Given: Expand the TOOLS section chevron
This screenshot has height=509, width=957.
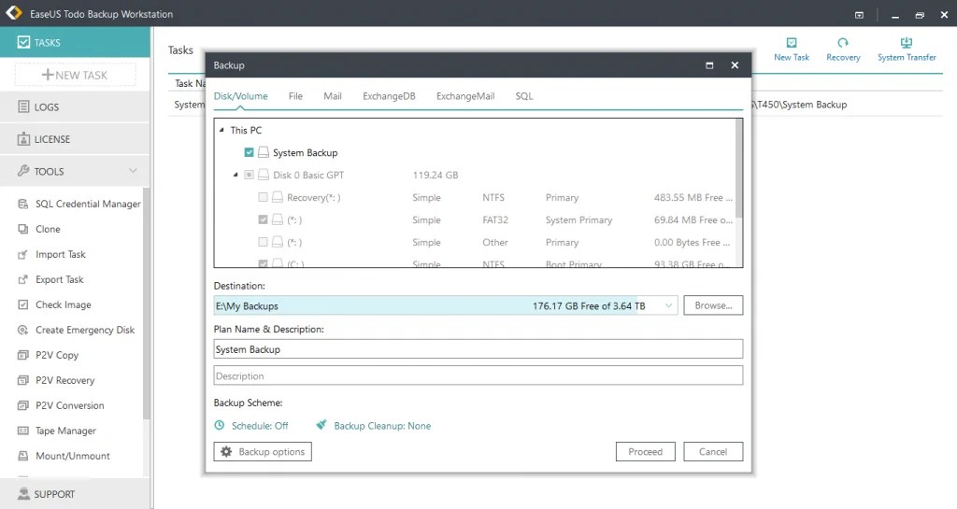Looking at the screenshot, I should tap(133, 171).
